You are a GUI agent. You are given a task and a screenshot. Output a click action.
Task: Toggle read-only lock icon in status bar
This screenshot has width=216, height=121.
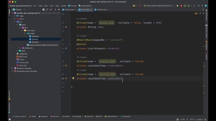click(206, 120)
